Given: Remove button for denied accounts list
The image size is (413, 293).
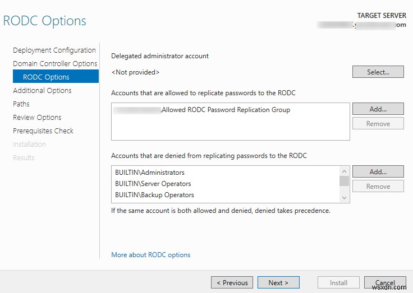Looking at the screenshot, I should tap(378, 186).
